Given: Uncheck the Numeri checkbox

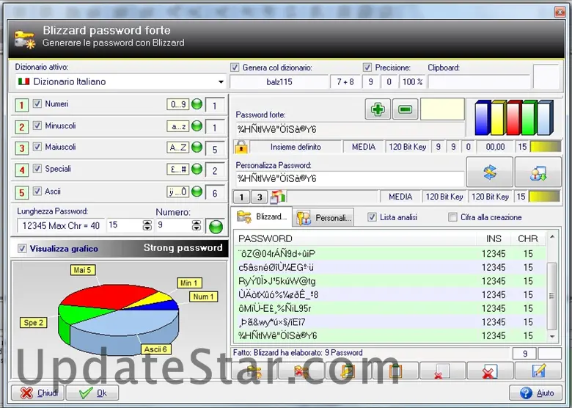Looking at the screenshot, I should 37,103.
